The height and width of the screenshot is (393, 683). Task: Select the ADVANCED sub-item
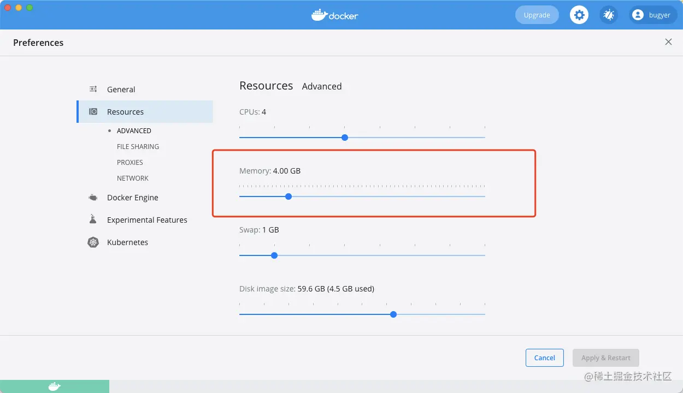tap(134, 130)
